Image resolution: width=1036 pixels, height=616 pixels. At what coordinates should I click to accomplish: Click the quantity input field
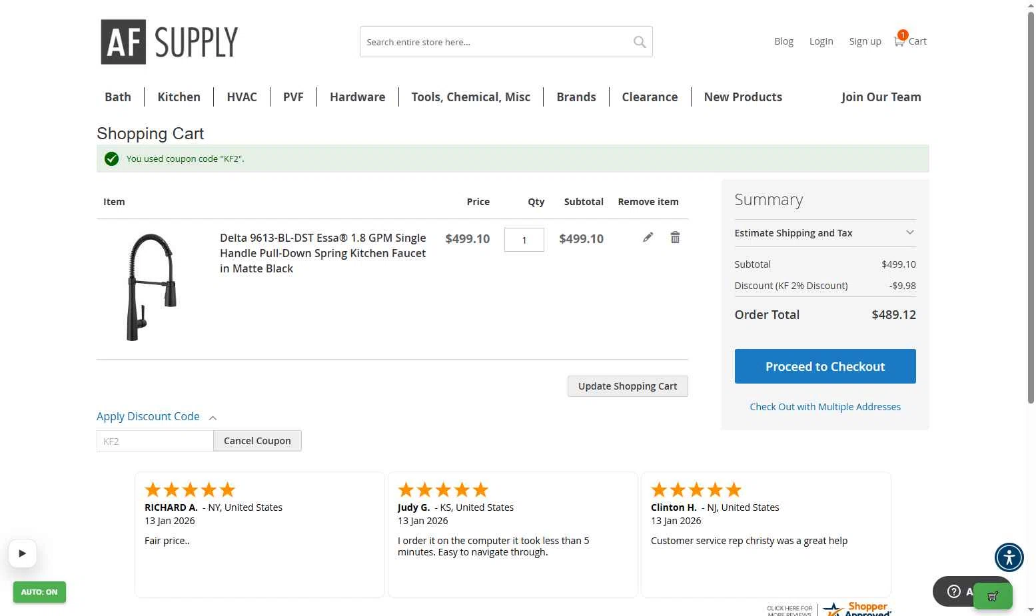point(524,240)
